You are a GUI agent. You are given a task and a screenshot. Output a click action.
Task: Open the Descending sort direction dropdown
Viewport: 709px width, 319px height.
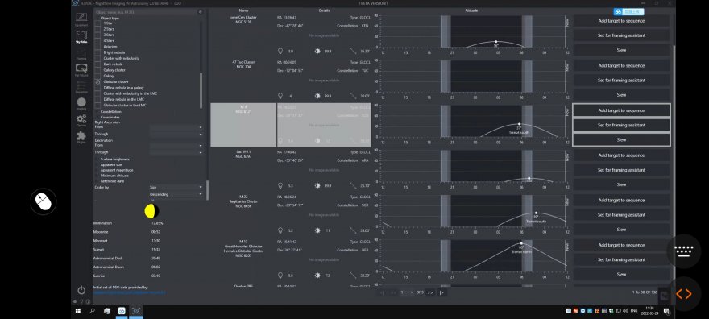tap(176, 194)
